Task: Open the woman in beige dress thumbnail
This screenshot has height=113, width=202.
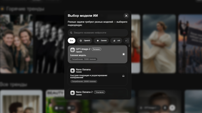Action: pyautogui.click(x=159, y=44)
